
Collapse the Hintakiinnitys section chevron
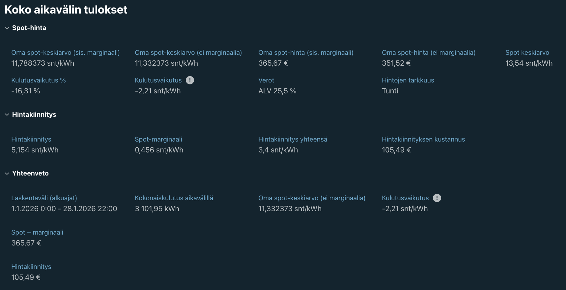(7, 114)
